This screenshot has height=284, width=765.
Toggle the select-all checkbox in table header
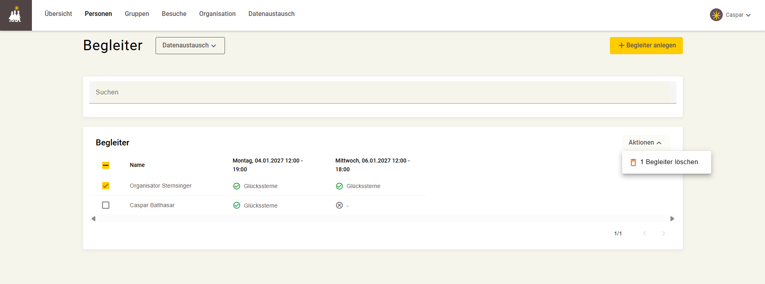[x=106, y=165]
